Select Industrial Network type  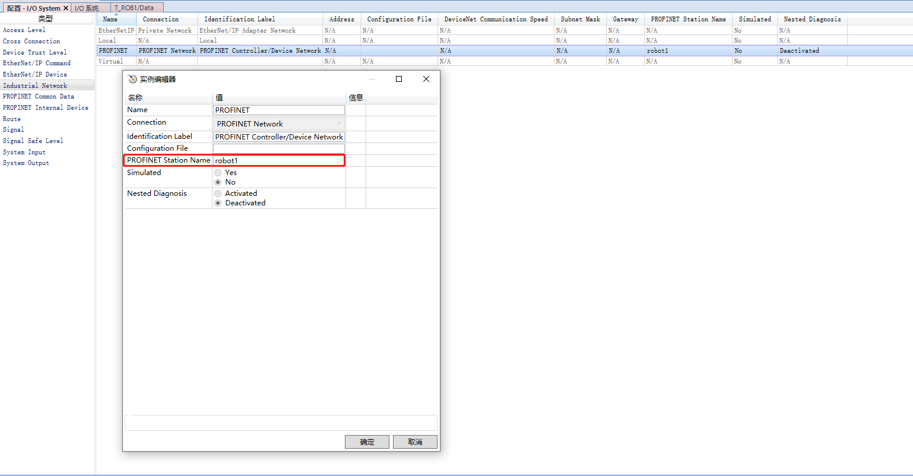(x=47, y=85)
